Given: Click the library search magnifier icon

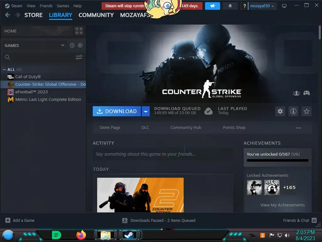Looking at the screenshot, I should [8, 57].
